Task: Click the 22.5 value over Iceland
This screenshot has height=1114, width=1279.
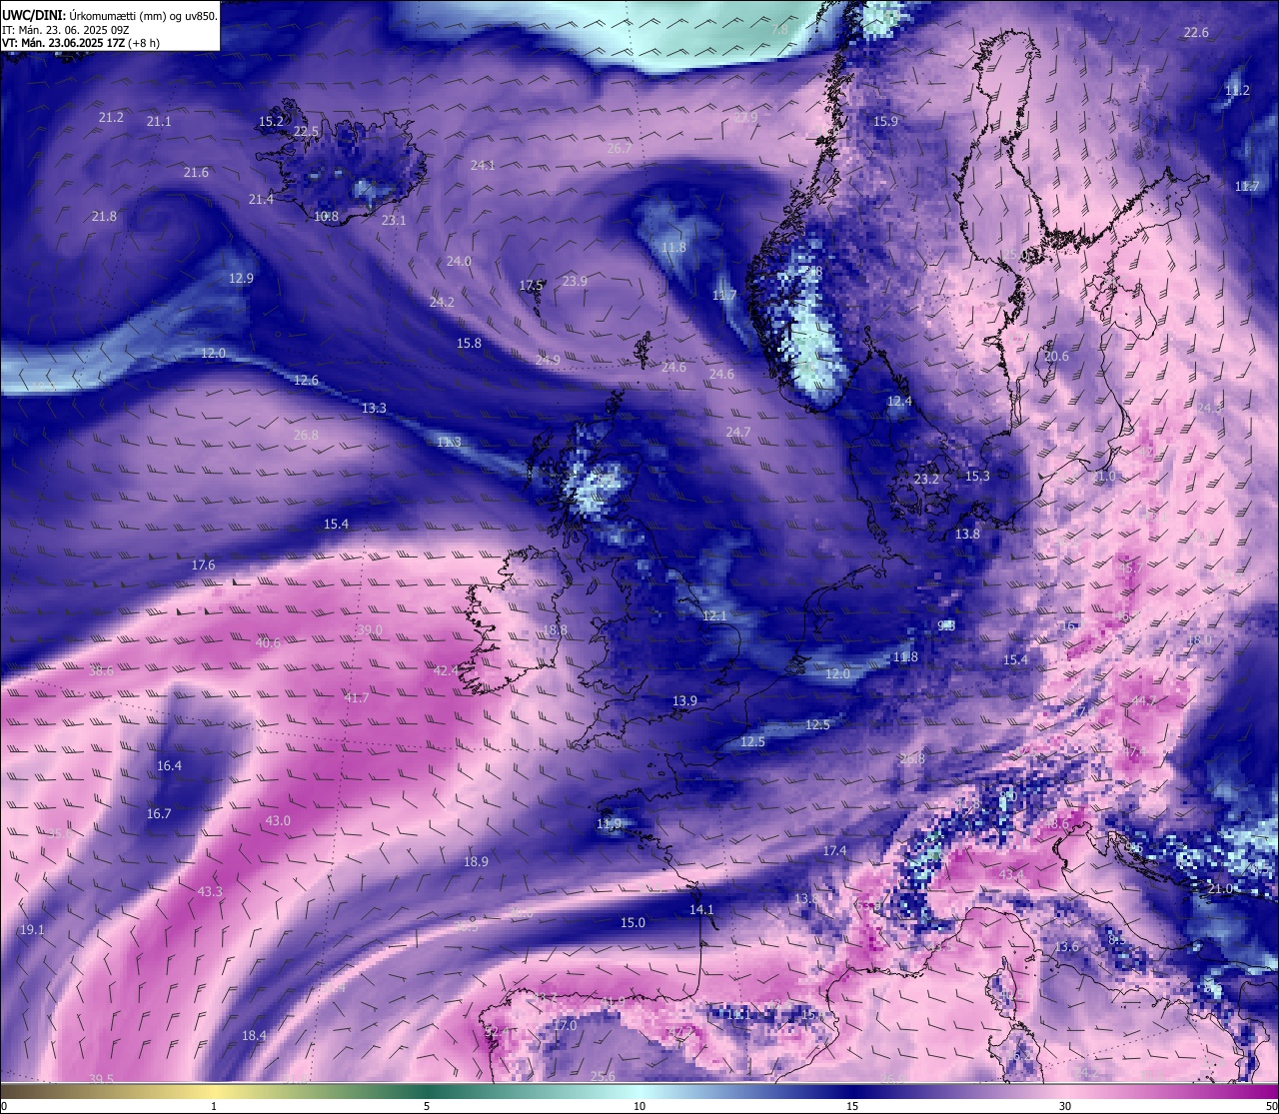Action: (x=306, y=132)
